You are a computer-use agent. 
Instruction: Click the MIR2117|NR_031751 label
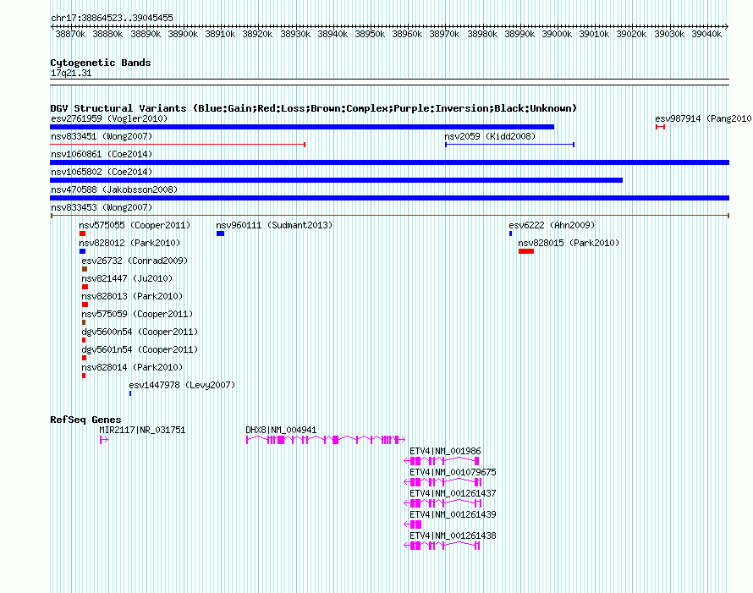coord(142,430)
